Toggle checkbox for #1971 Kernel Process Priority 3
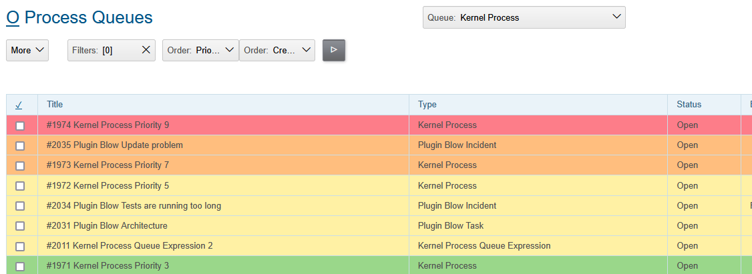The width and height of the screenshot is (752, 274). click(20, 266)
